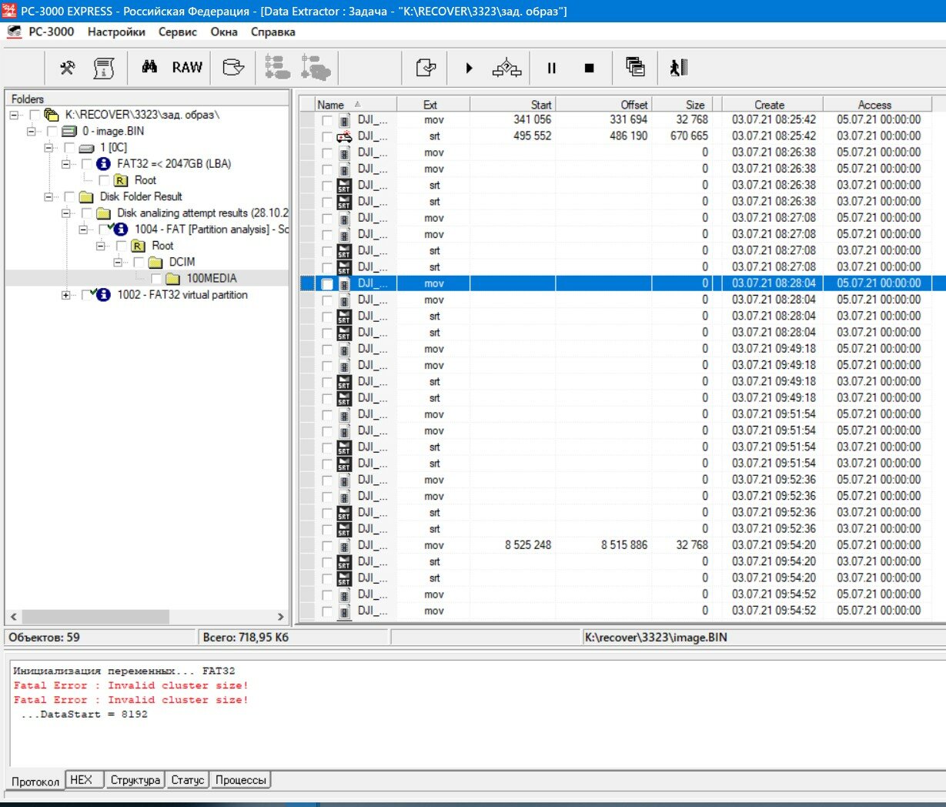Click the disk export arrow icon

tap(233, 68)
